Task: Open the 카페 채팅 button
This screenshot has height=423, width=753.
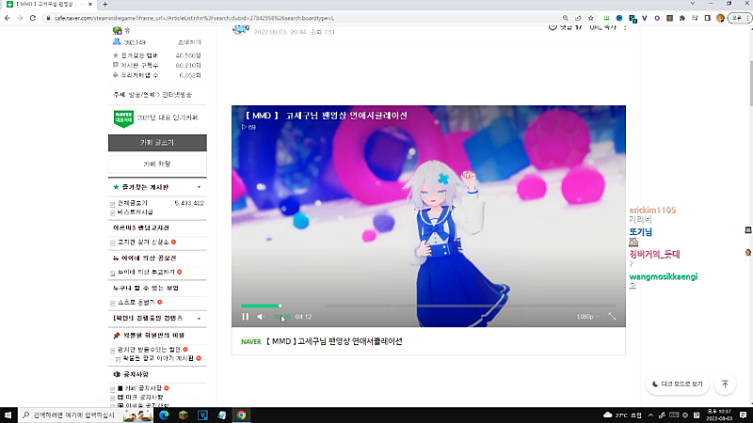Action: tap(157, 164)
